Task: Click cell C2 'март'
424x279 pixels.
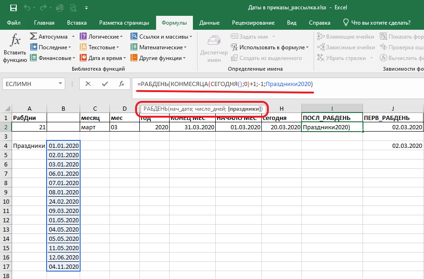Action: tap(95, 127)
